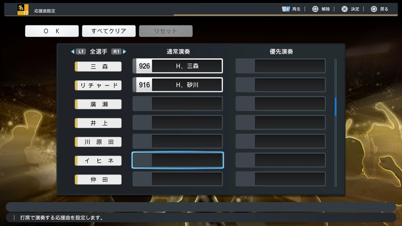Select empty 優先演奏 slot for 三森
This screenshot has width=402, height=226.
point(281,66)
